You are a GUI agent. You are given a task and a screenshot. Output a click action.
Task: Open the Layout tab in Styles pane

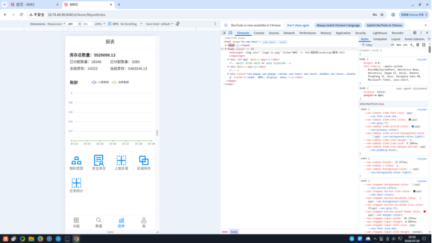(x=396, y=39)
